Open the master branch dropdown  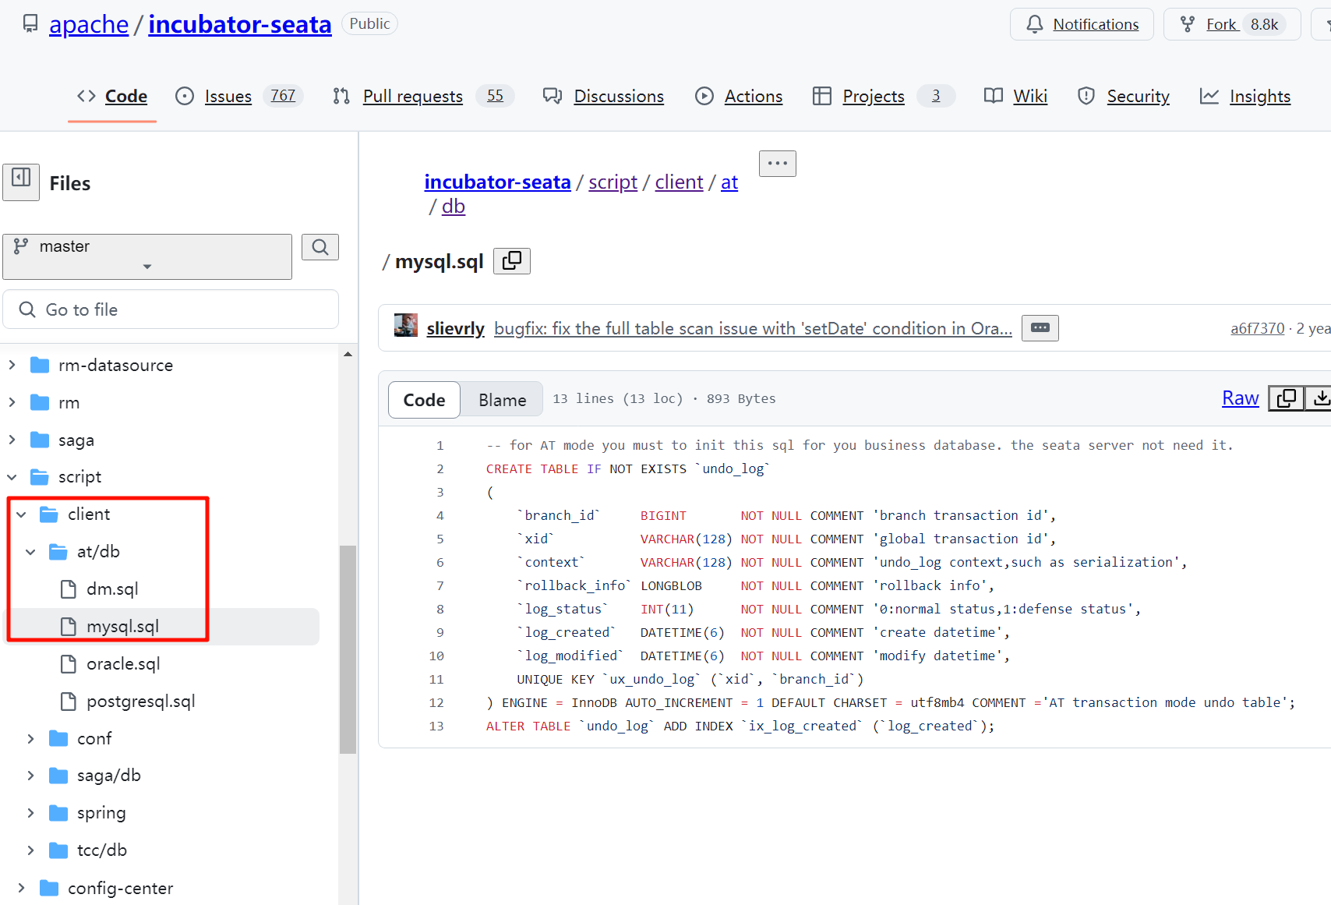(x=147, y=256)
